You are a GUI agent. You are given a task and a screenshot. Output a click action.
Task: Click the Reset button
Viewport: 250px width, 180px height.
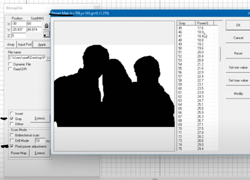(238, 53)
